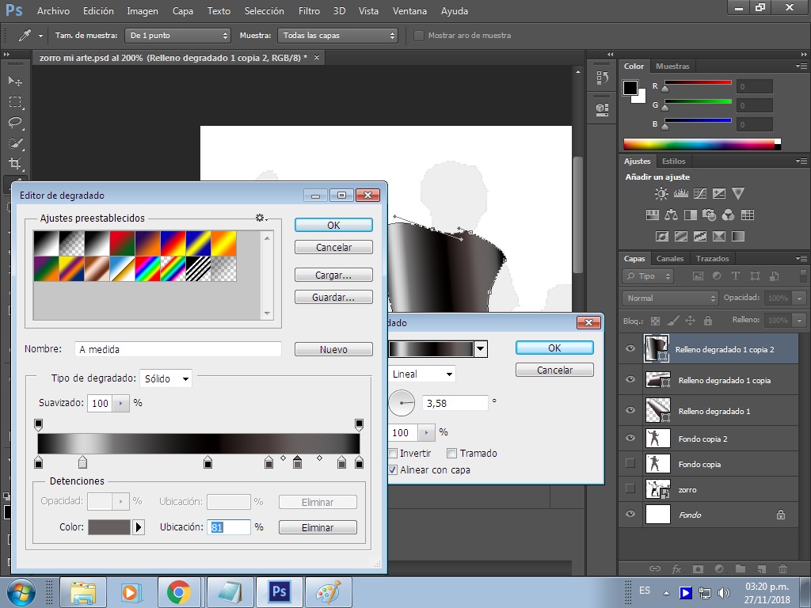The image size is (811, 608).
Task: Filter layers by type (T) icon
Action: coord(735,276)
